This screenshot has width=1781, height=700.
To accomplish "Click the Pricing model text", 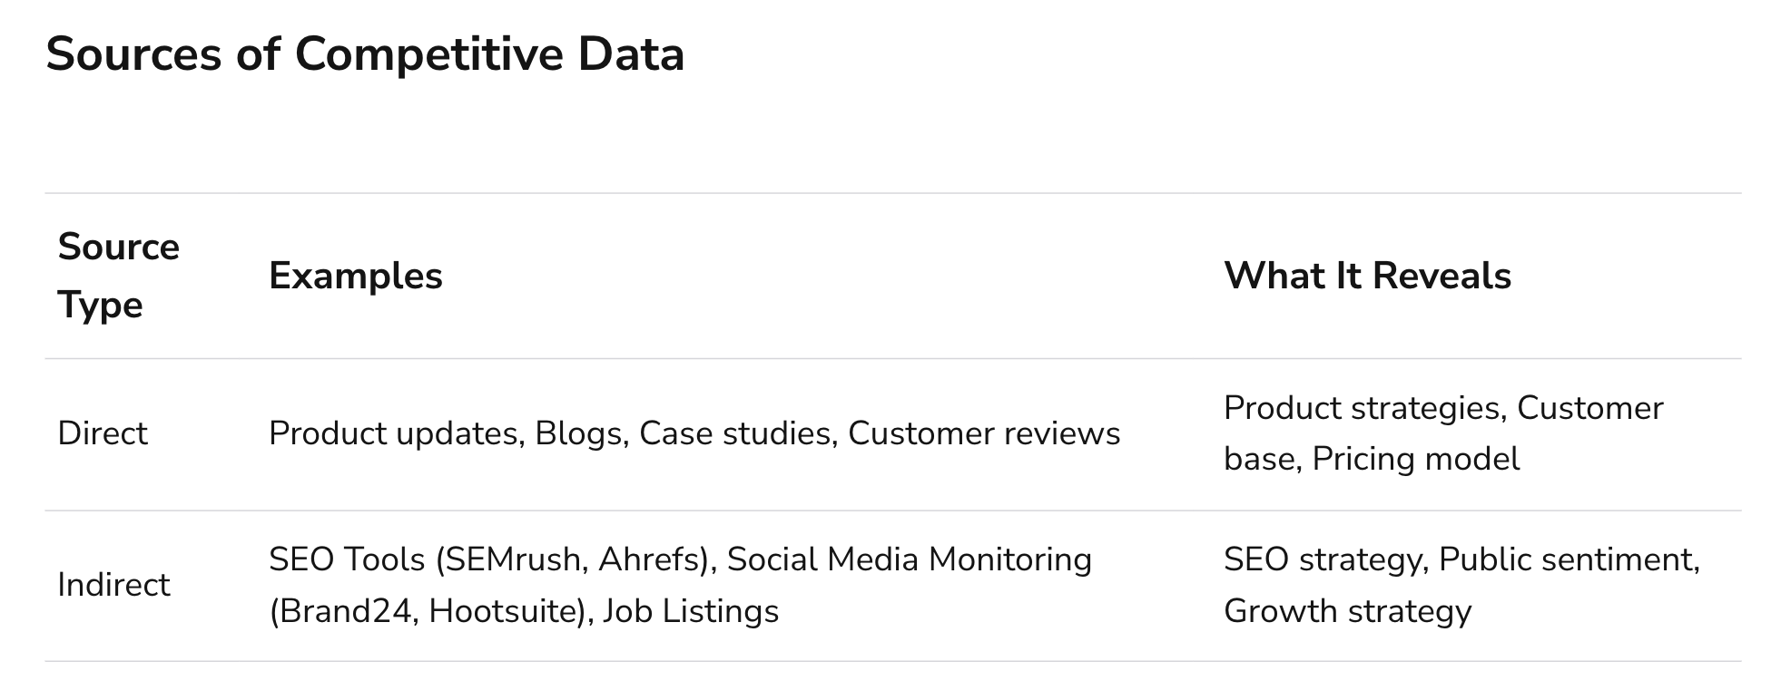I will [1415, 459].
